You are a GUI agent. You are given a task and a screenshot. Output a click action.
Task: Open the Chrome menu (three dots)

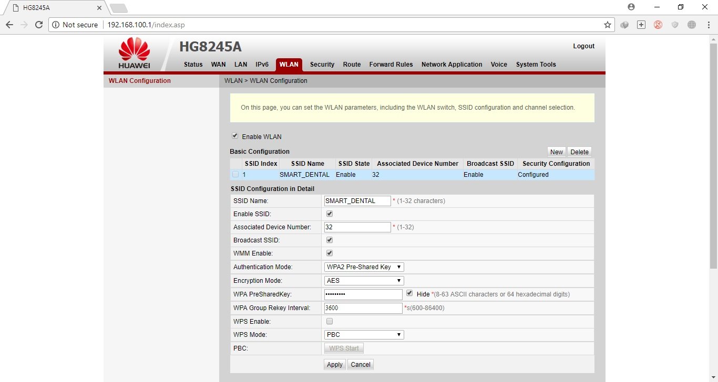click(x=708, y=25)
